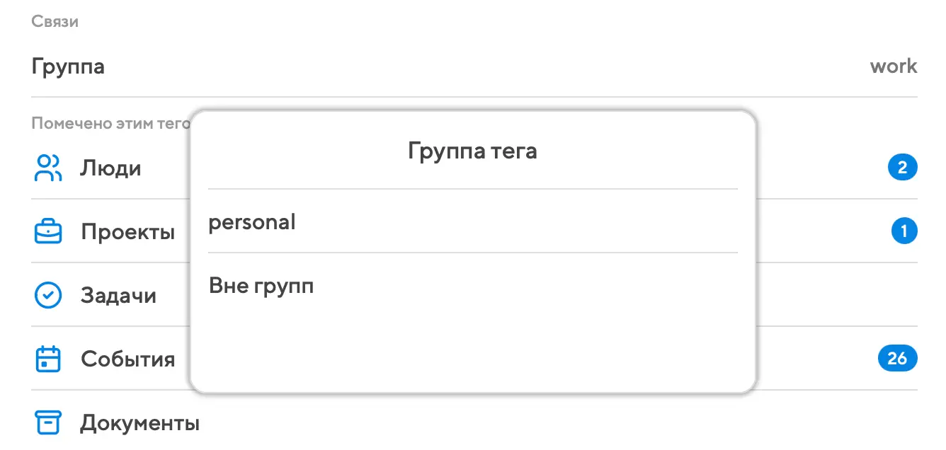Select the "personal" tag group option

coord(252,222)
